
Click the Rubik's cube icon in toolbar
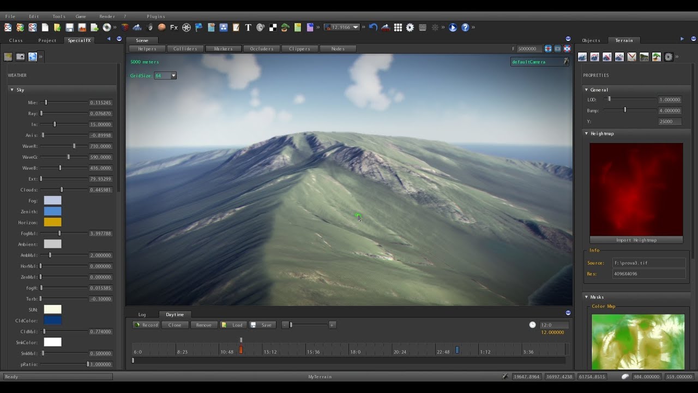click(x=125, y=27)
